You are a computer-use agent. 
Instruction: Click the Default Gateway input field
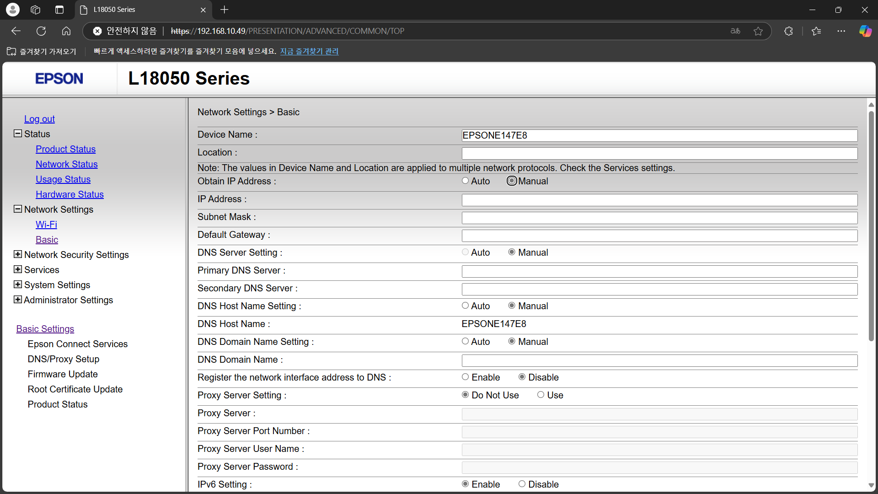point(659,236)
